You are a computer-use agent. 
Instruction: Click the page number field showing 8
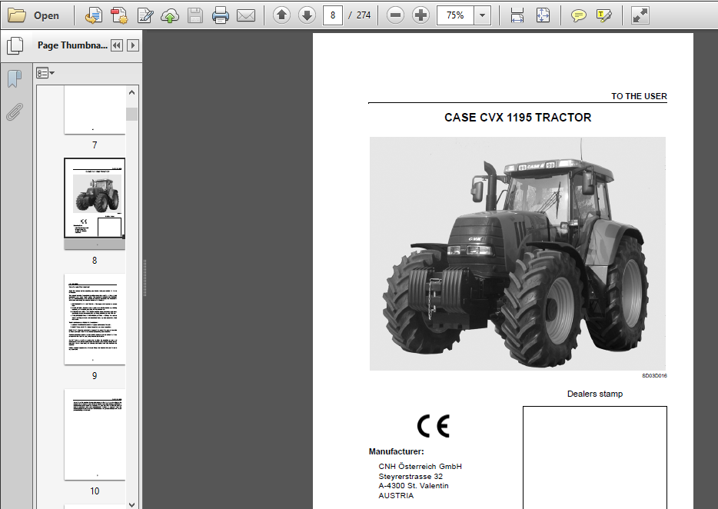coord(333,15)
